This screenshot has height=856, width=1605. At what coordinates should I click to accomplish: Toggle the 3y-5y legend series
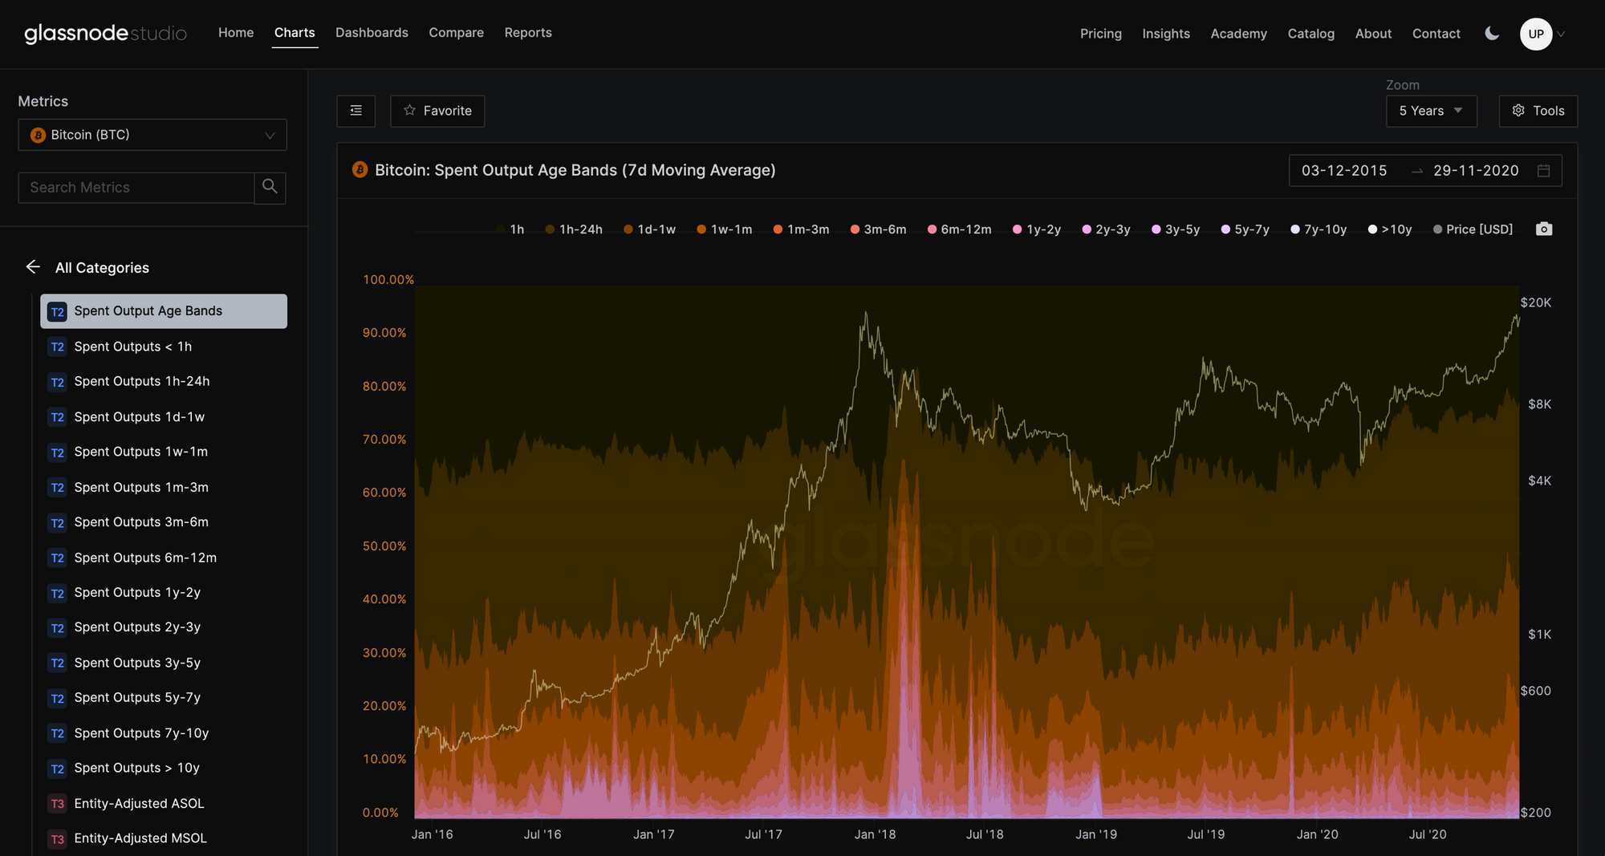coord(1176,229)
